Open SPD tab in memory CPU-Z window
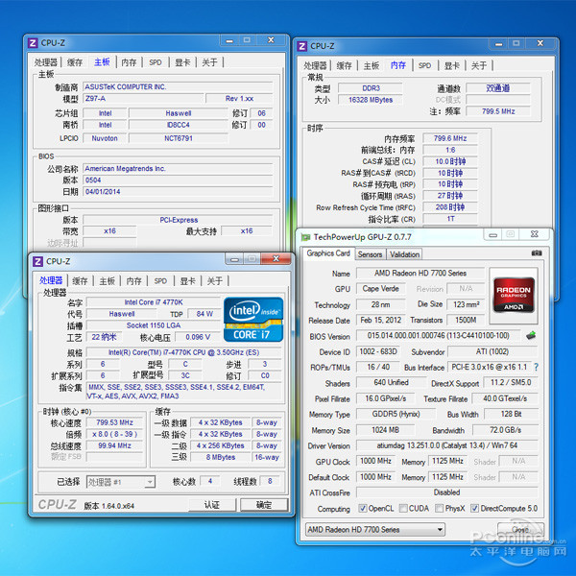The height and width of the screenshot is (576, 576). pos(424,65)
